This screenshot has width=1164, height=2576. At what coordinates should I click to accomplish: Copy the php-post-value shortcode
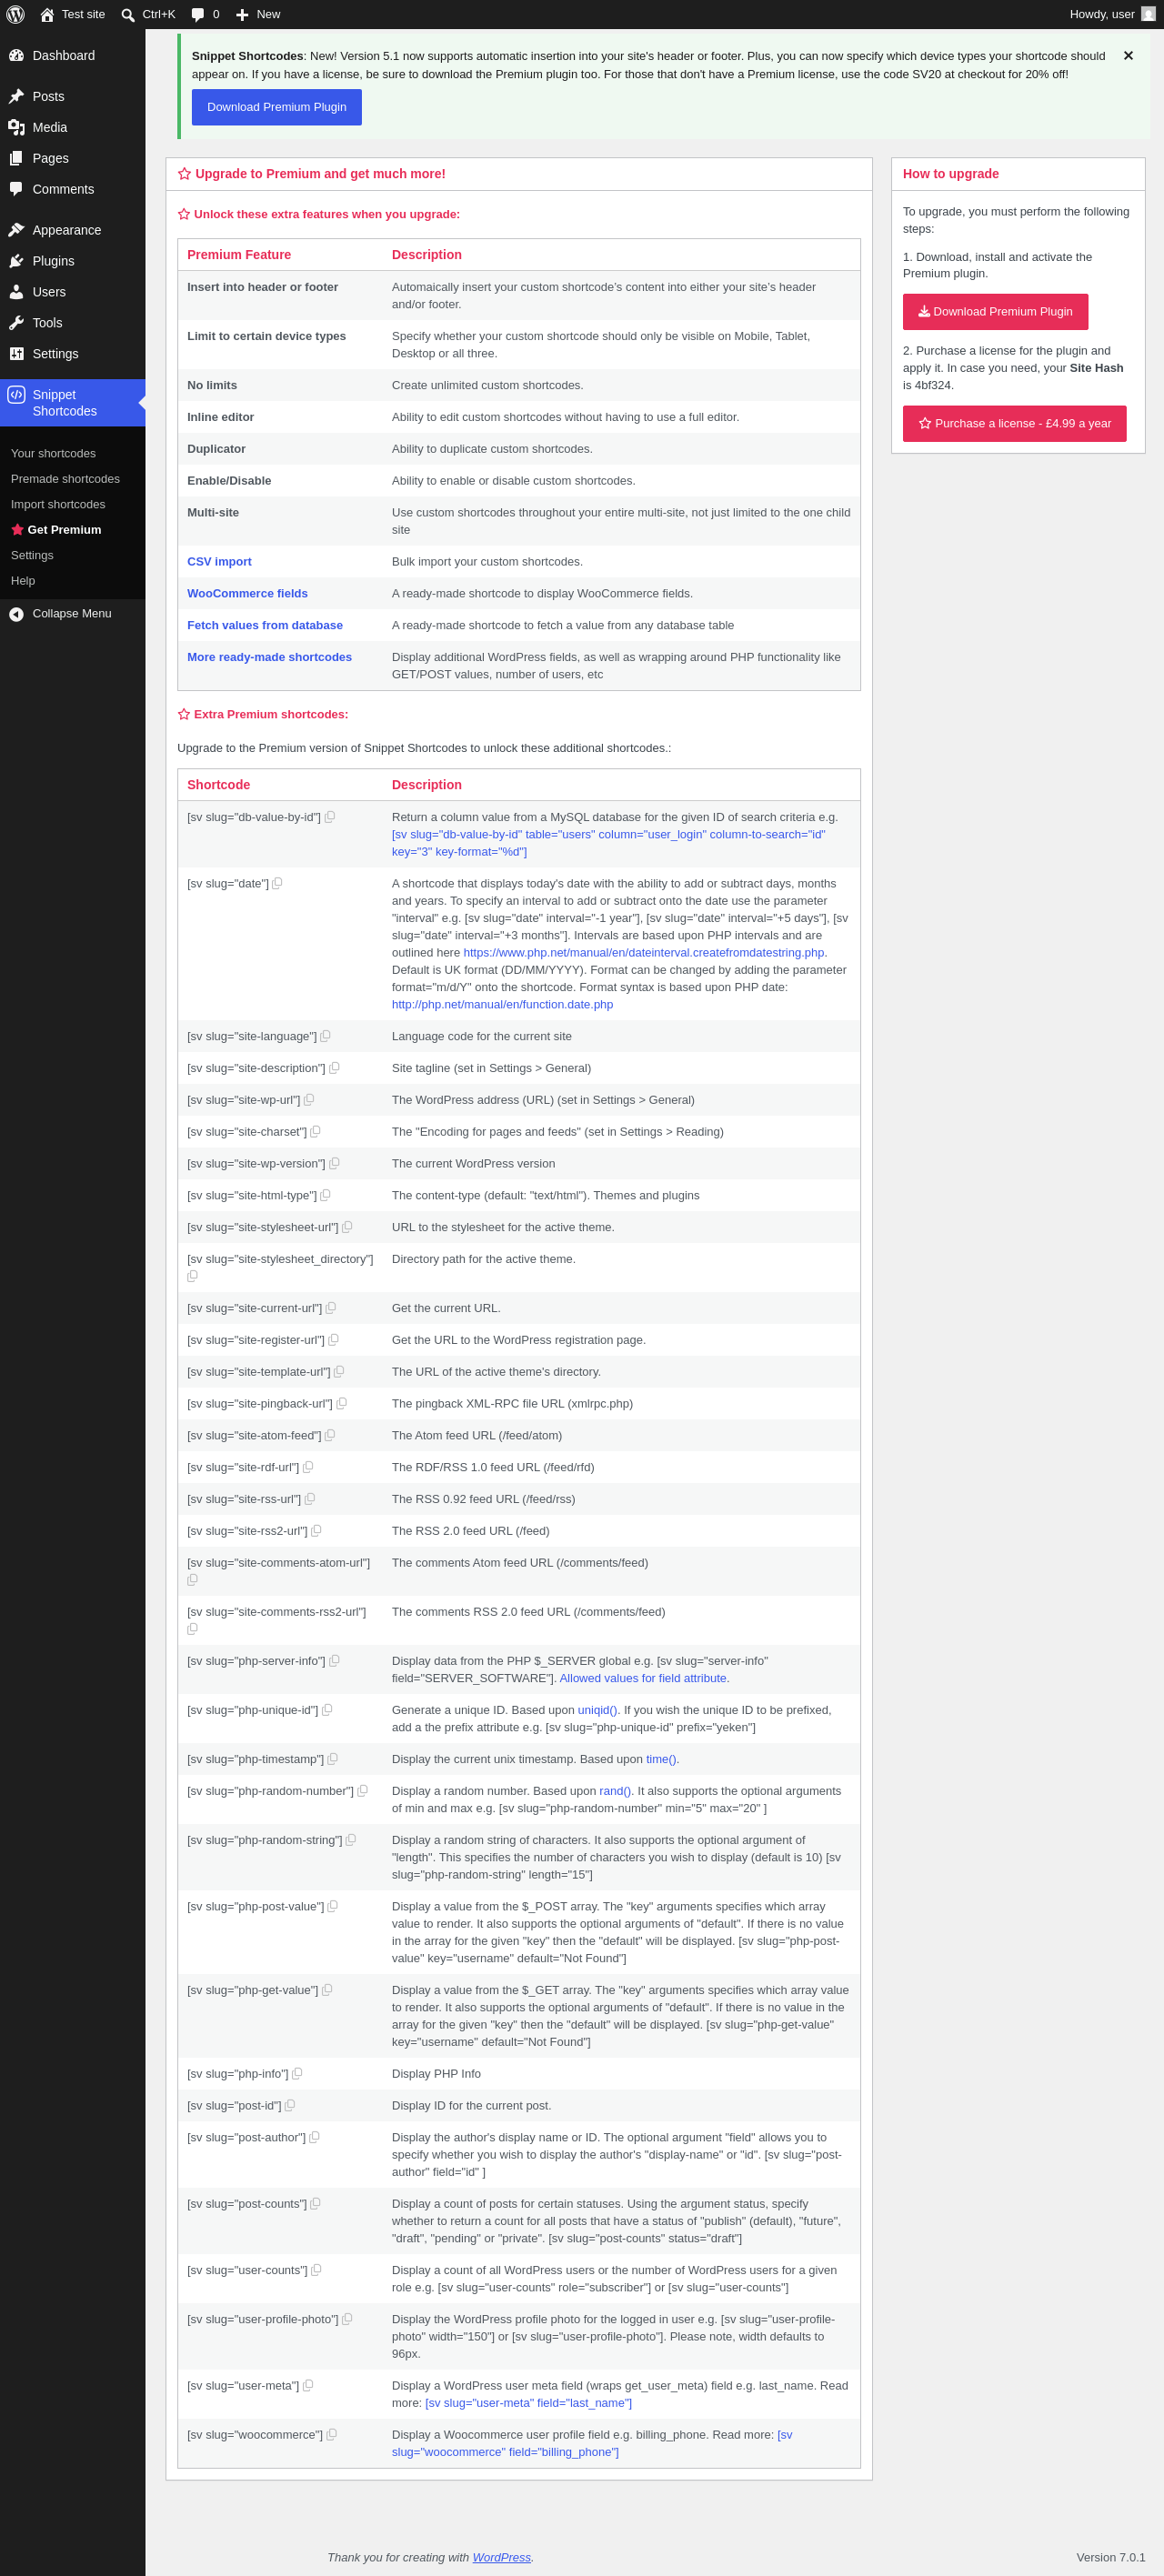click(x=333, y=1906)
